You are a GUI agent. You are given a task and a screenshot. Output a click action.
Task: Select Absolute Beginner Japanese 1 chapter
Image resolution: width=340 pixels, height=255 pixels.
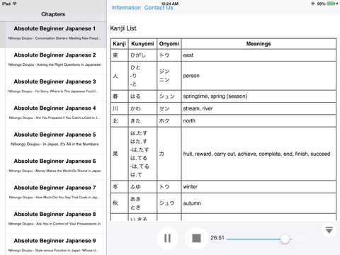(x=53, y=35)
